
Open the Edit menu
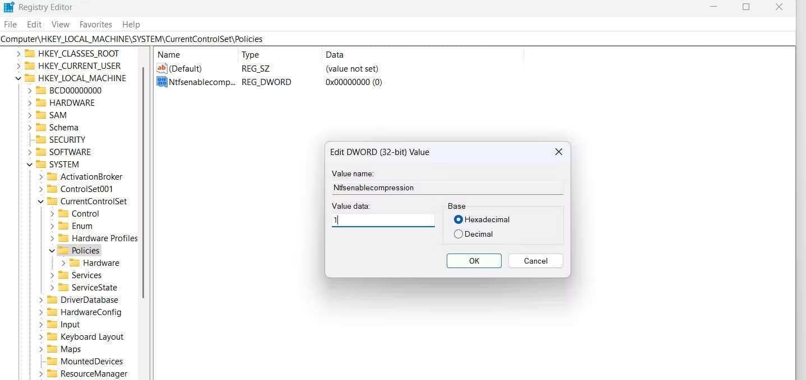34,24
